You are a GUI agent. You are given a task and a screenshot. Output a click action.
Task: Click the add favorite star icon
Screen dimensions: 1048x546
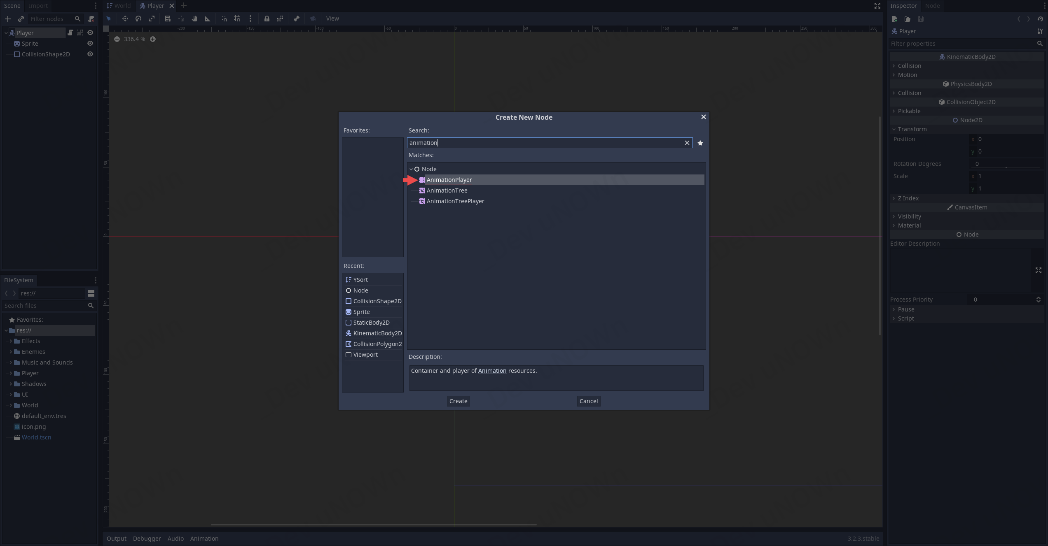coord(700,143)
